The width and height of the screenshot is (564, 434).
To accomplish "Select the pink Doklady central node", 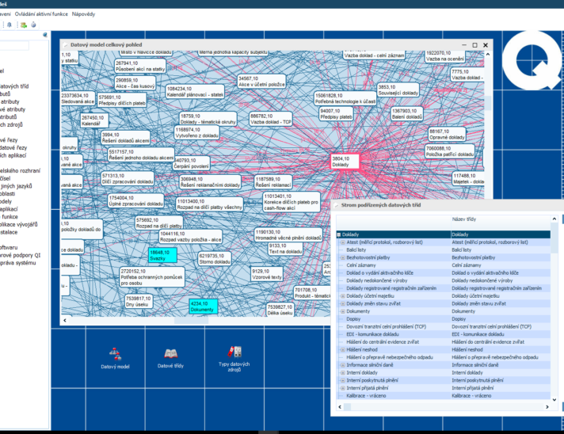I will click(345, 161).
